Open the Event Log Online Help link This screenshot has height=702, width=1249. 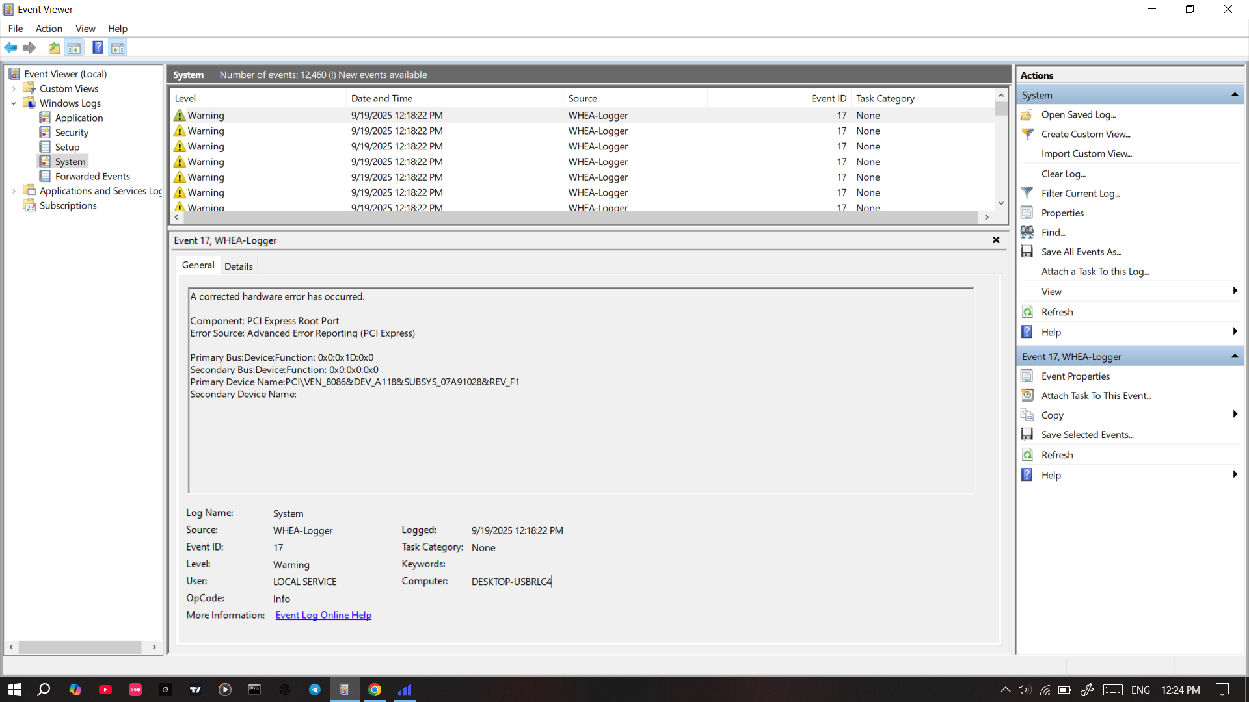(323, 616)
